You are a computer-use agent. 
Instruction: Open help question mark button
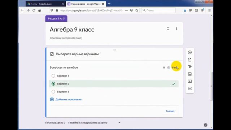coord(205,125)
